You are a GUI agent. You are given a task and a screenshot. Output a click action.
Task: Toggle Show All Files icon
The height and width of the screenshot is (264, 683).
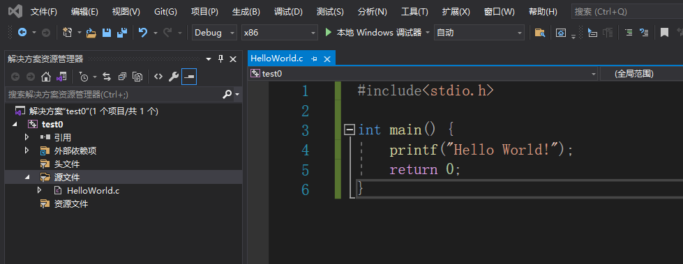click(137, 77)
